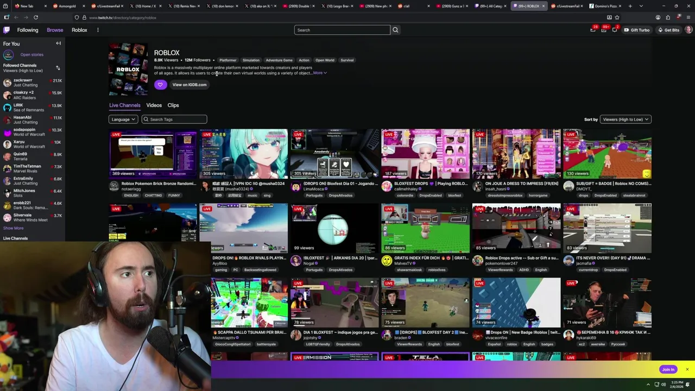Image resolution: width=695 pixels, height=391 pixels.
Task: Open HasanAbi channel in followed list
Action: (33, 119)
